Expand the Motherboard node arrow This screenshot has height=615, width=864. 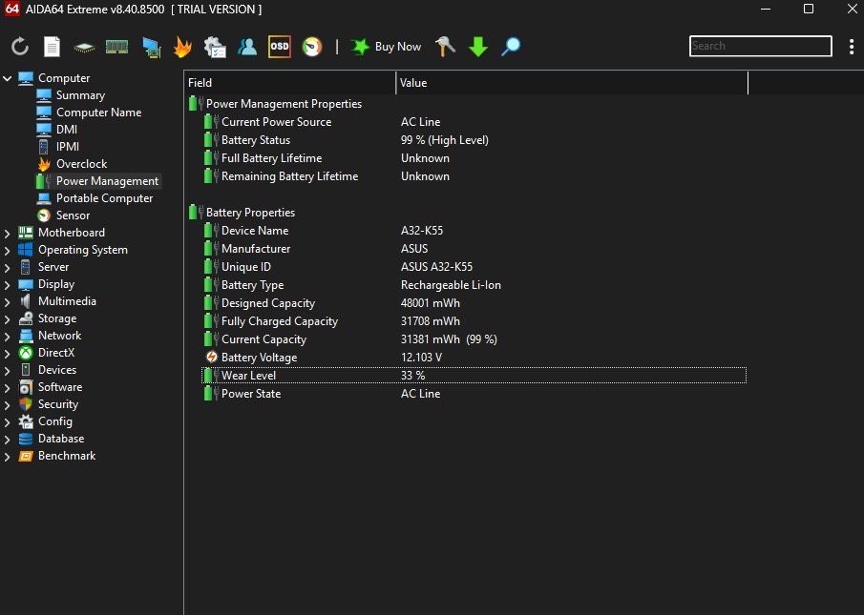tap(8, 234)
